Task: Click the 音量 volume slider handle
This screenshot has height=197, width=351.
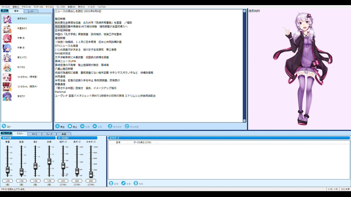Action: coord(8,170)
